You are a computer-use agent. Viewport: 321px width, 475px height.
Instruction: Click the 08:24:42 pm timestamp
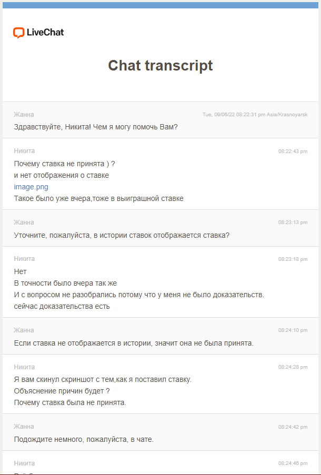click(293, 427)
